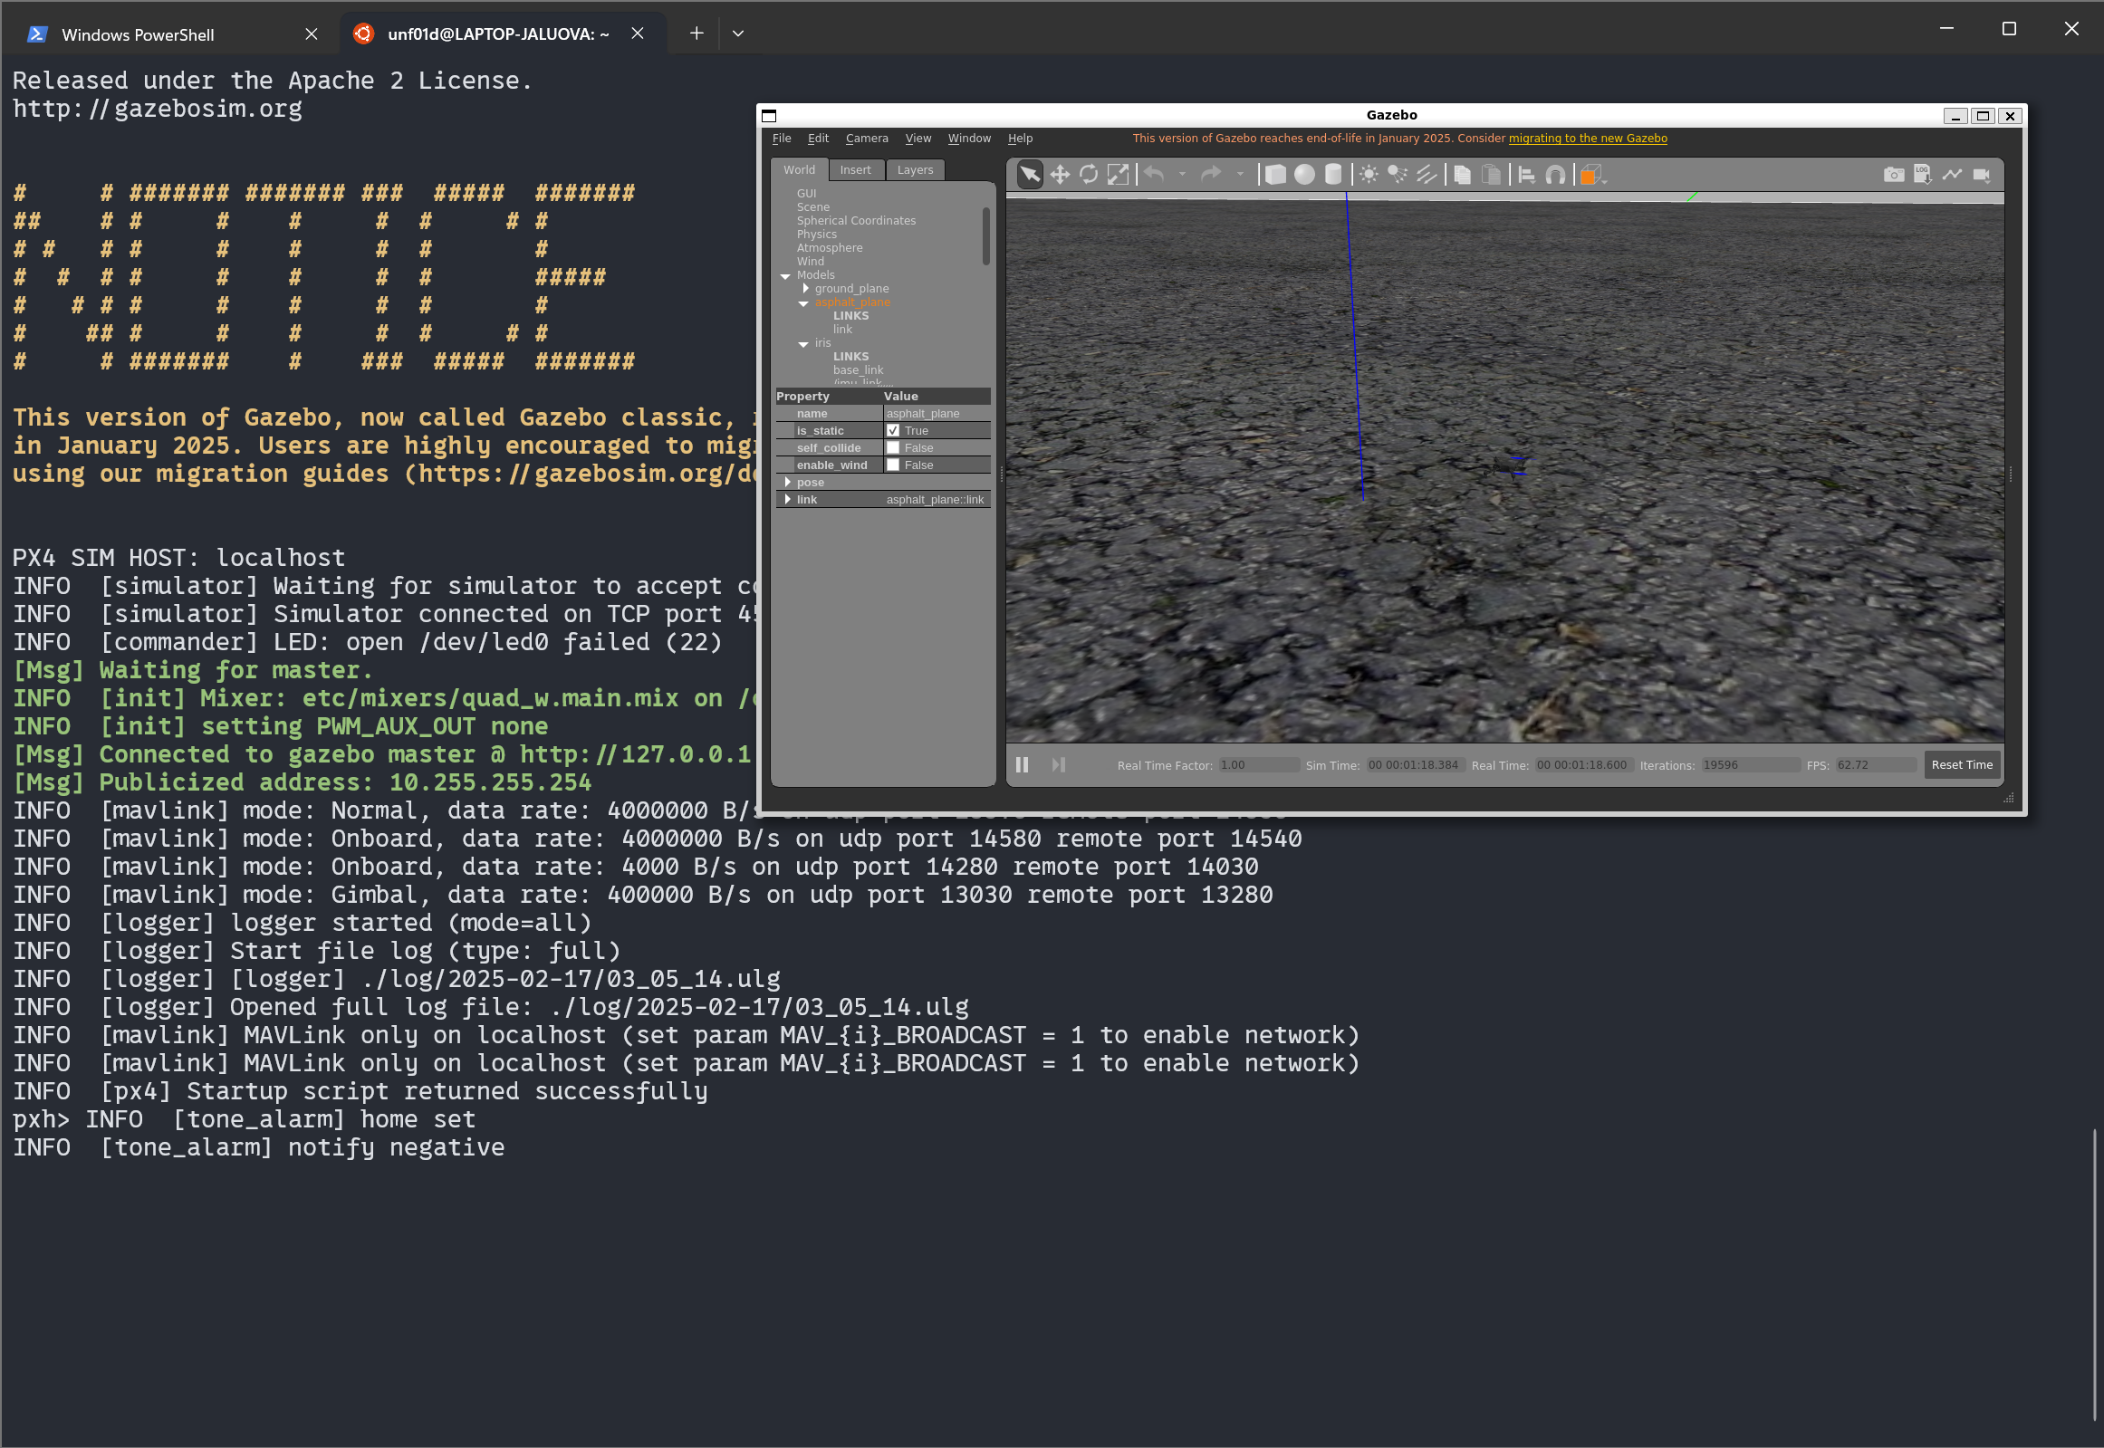The height and width of the screenshot is (1448, 2104).
Task: Open migrating to the new Gazebo link
Action: [x=1587, y=139]
